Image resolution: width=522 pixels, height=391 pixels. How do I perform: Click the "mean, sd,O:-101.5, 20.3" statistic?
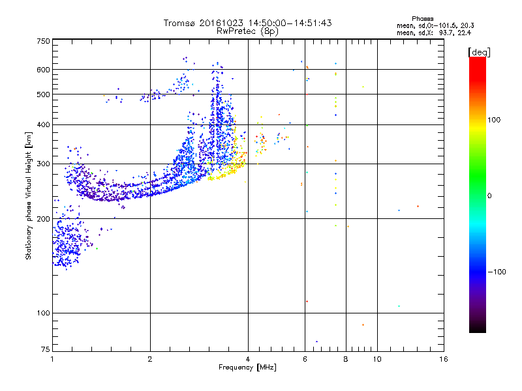tap(435, 25)
